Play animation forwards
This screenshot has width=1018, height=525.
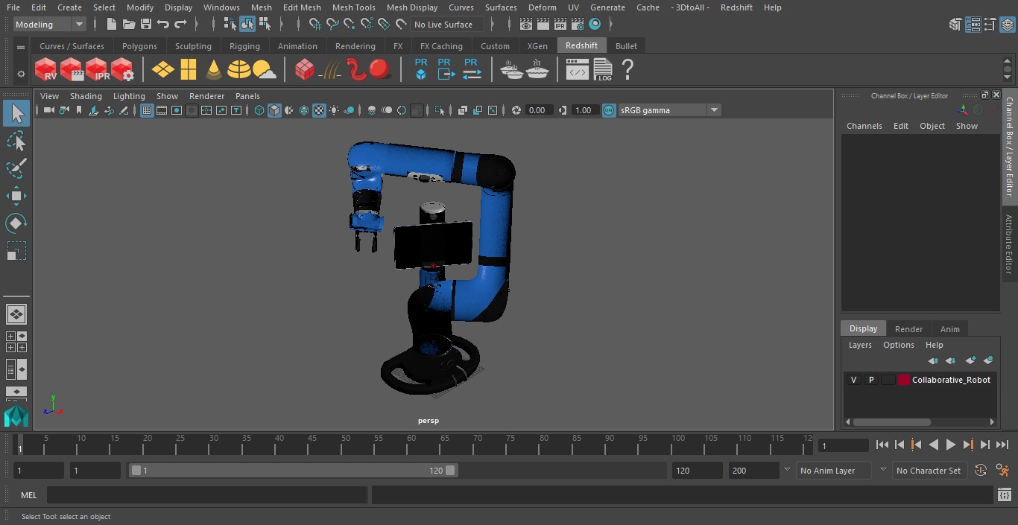point(950,445)
